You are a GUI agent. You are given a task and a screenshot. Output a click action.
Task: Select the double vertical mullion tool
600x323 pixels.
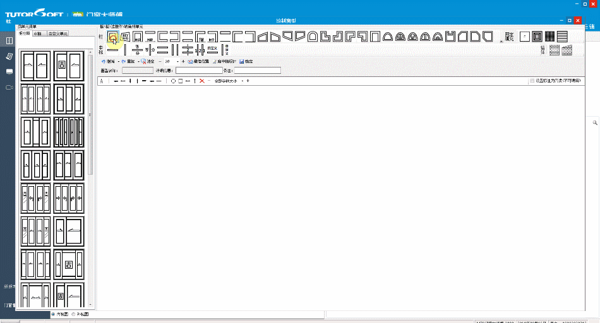pyautogui.click(x=175, y=50)
